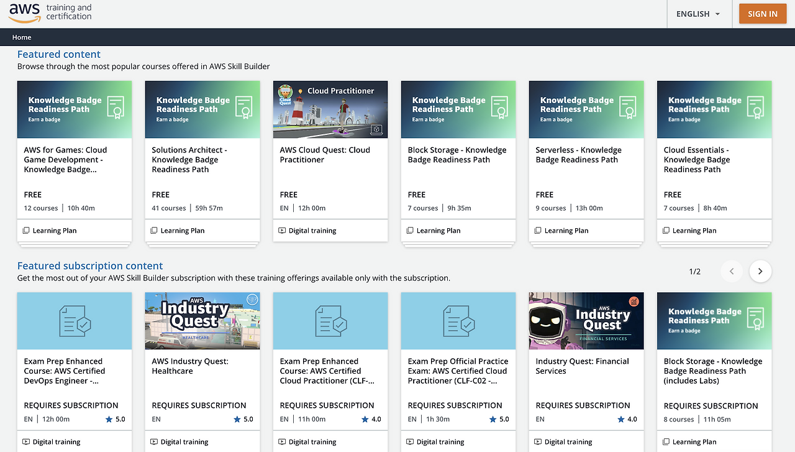Click star rating icon on Financial Services card

(x=620, y=419)
